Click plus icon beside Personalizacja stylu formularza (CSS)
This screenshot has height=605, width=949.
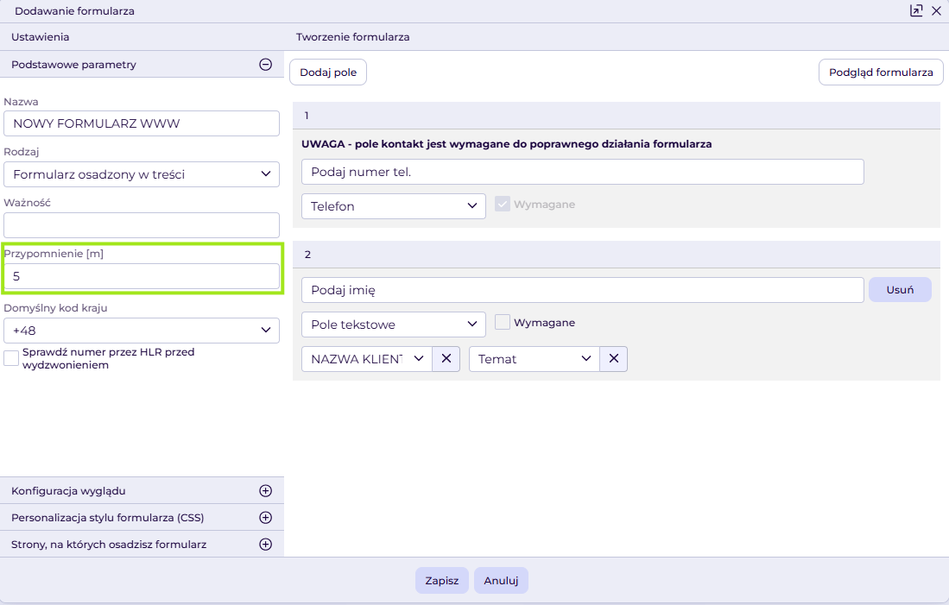coord(265,518)
